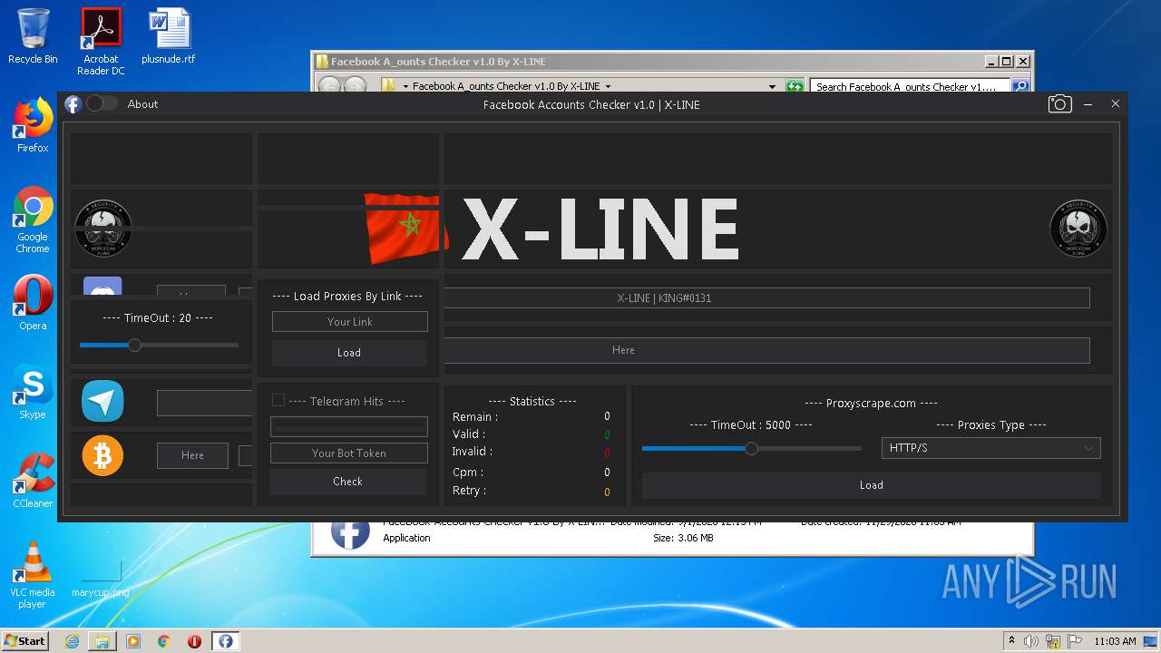Image resolution: width=1161 pixels, height=653 pixels.
Task: Click the Here button beside Bitcoin icon
Action: [x=192, y=455]
